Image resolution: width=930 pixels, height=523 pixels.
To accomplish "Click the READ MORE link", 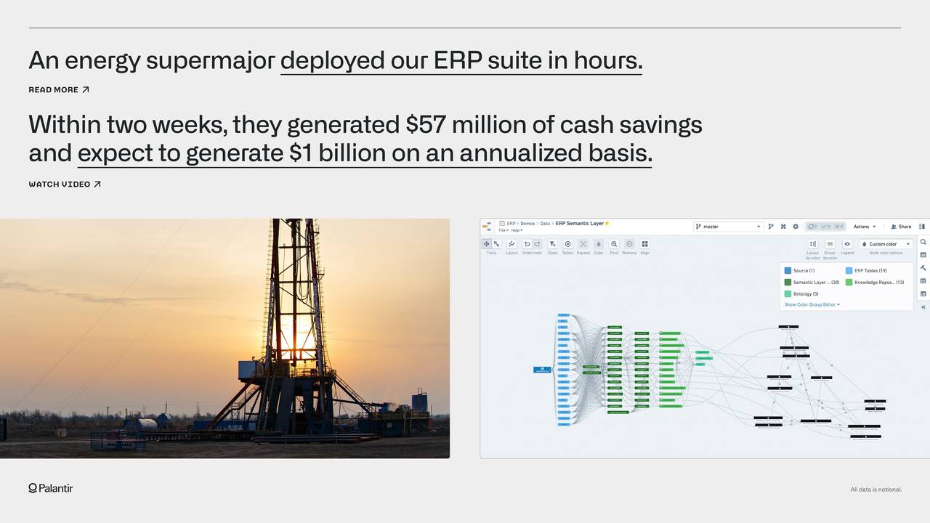I will [x=58, y=90].
